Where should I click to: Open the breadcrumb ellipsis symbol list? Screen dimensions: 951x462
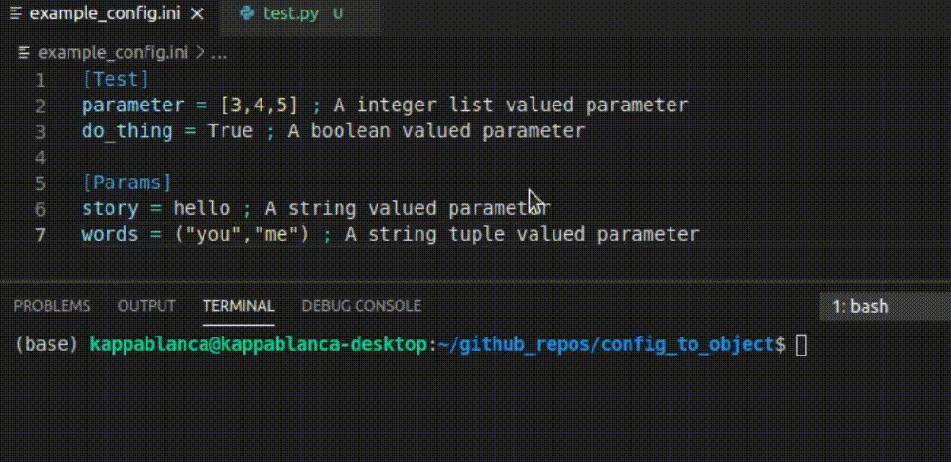click(x=219, y=52)
